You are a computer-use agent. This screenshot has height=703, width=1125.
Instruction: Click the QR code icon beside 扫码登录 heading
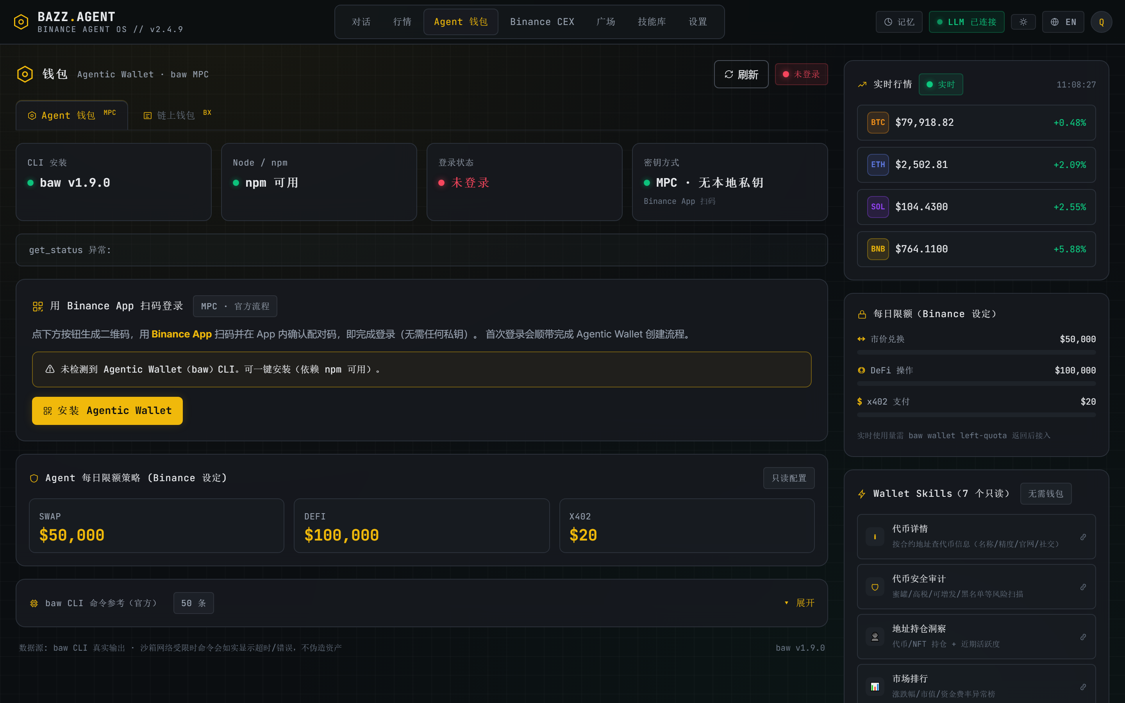(x=37, y=307)
